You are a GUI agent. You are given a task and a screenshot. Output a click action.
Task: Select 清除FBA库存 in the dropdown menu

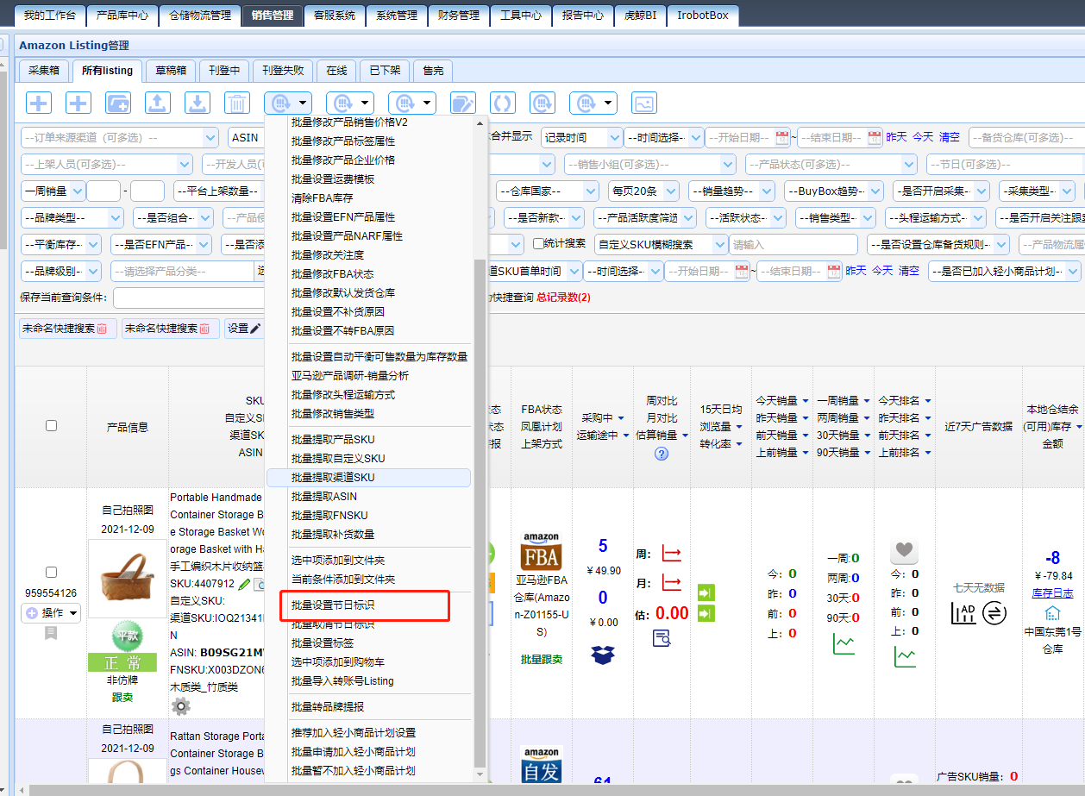click(321, 197)
